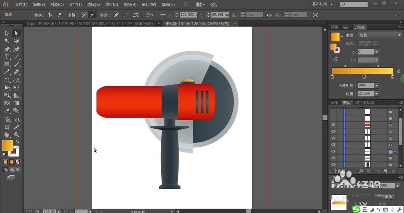Open the 效果(C) menu
Image resolution: width=404 pixels, height=213 pixels.
(x=112, y=4)
